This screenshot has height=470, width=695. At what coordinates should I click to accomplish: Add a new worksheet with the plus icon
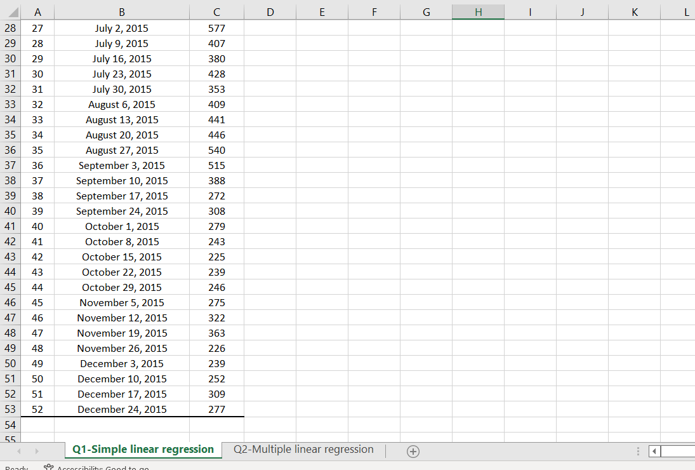click(x=413, y=451)
